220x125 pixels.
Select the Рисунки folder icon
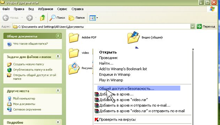74,68
